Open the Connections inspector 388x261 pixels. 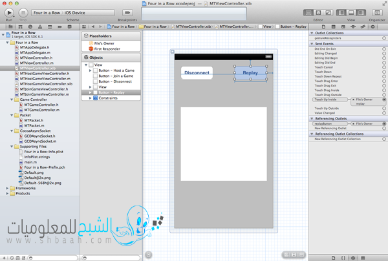coord(372,26)
